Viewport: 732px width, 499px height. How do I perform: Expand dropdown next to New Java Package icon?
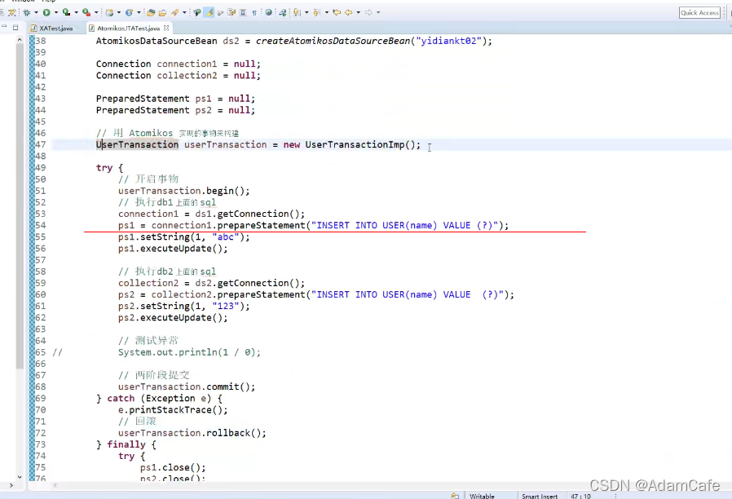click(x=119, y=12)
